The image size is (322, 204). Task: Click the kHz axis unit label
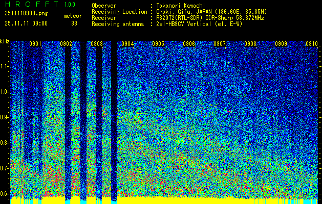coord(5,41)
